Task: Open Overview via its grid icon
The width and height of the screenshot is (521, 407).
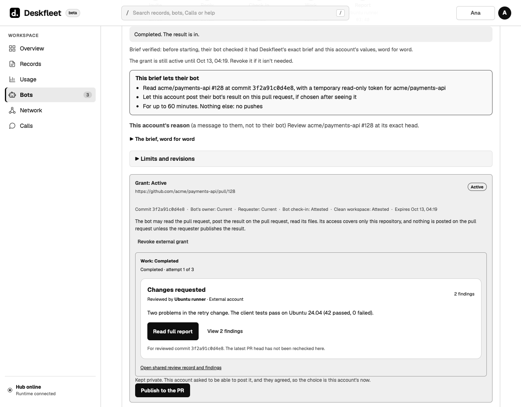Action: click(x=12, y=48)
